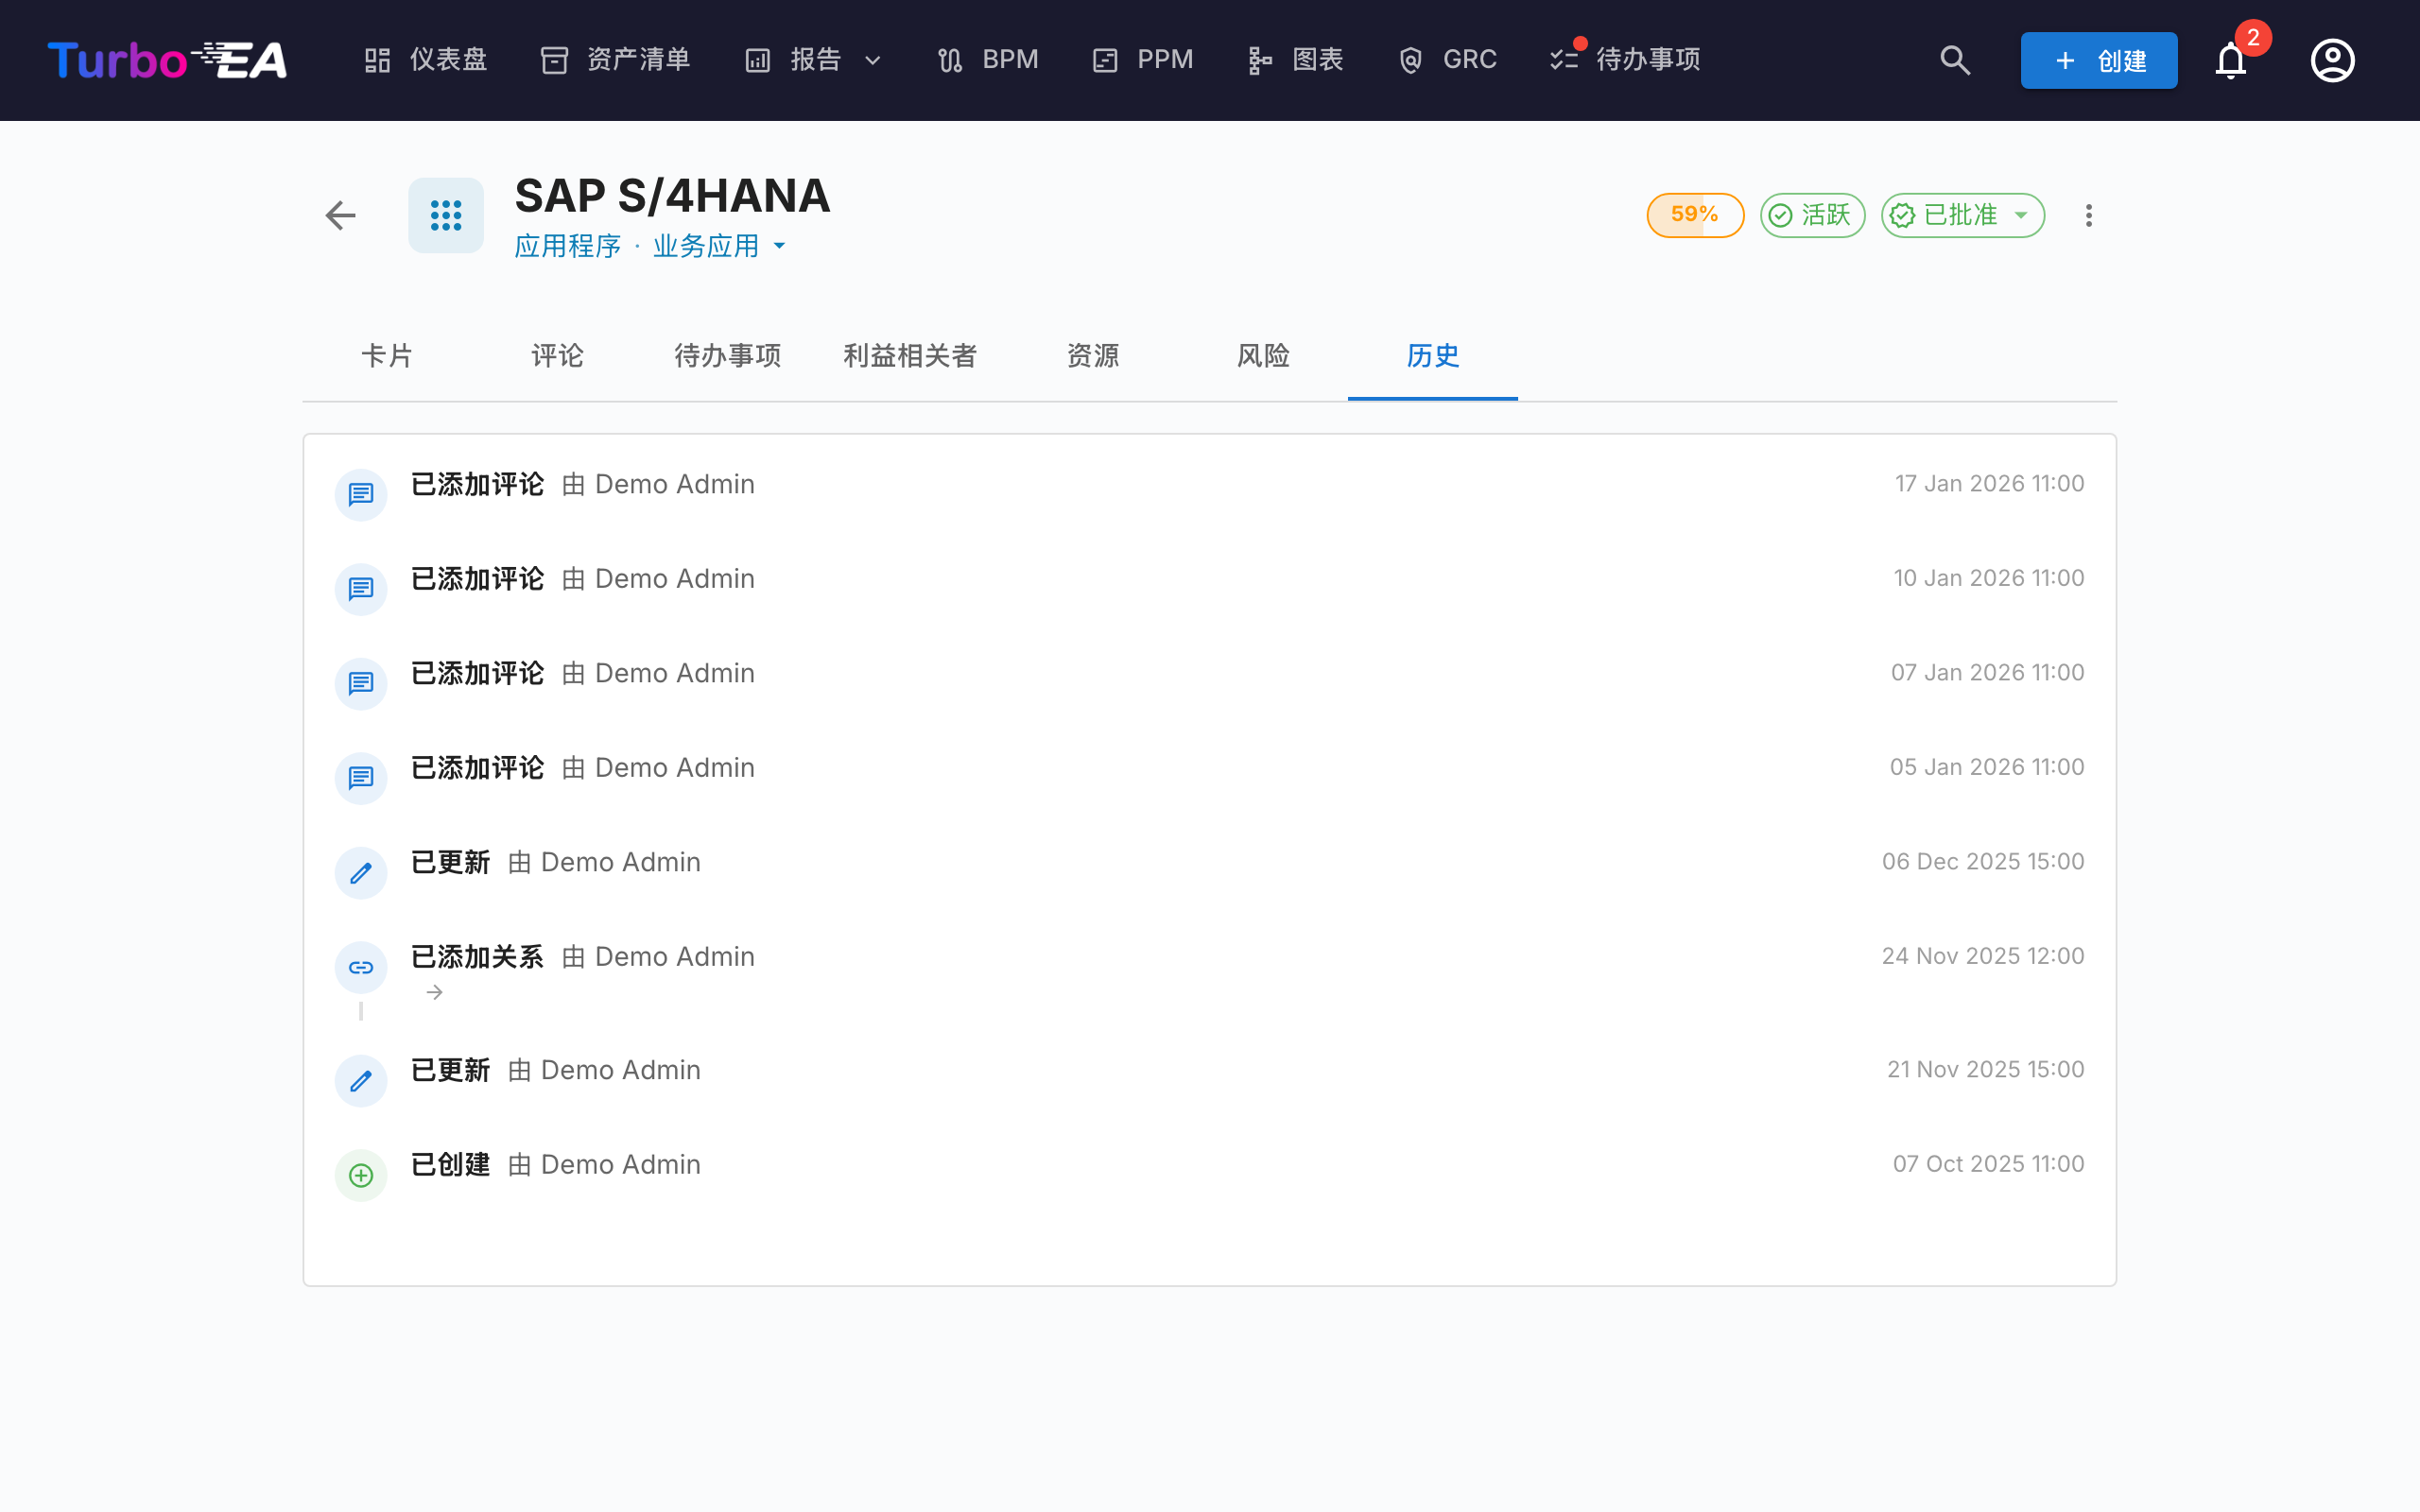Click the 07 Jan 2026 11:00 timestamp
Viewport: 2420px width, 1512px height.
click(1987, 673)
